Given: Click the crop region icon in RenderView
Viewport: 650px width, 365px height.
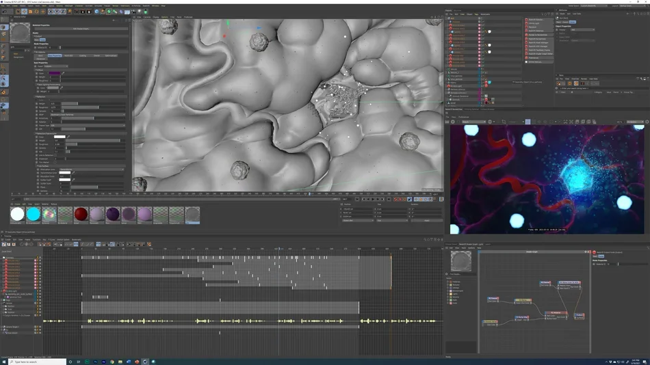Looking at the screenshot, I should point(504,122).
